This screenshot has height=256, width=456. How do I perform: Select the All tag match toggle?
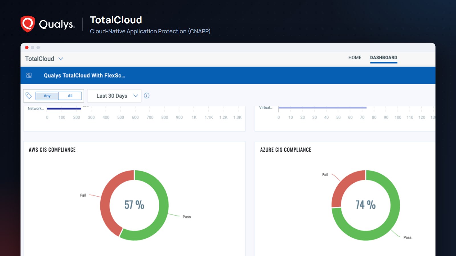click(70, 96)
